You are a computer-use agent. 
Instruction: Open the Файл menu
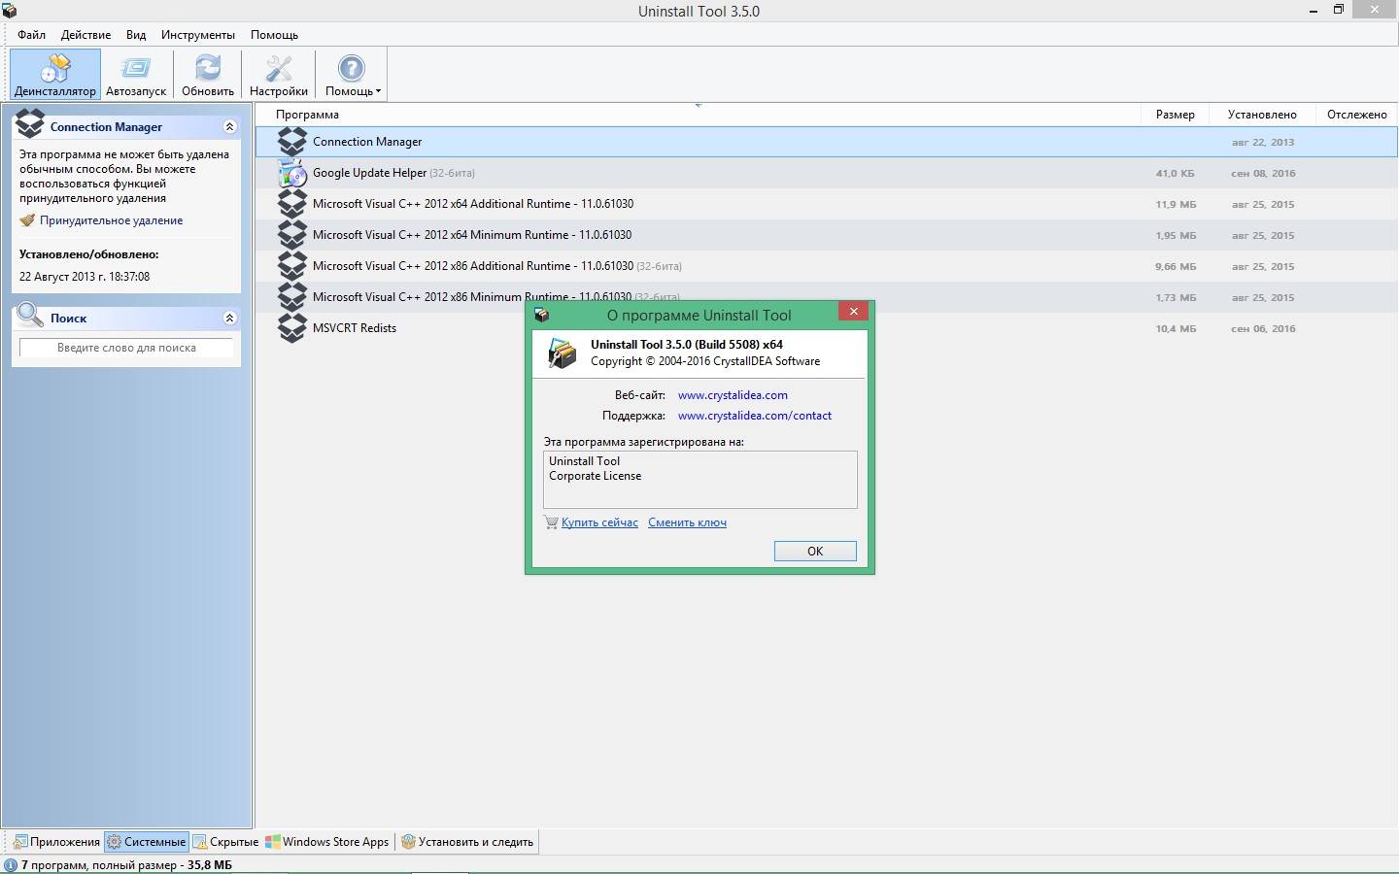click(x=31, y=34)
